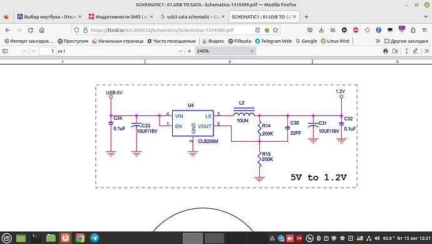Open the Firefox hamburger application menu
This screenshot has width=432, height=244.
coord(424,30)
